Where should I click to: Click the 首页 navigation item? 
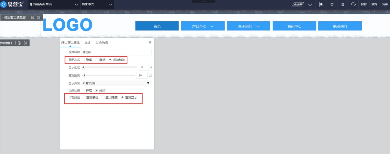coord(157,26)
